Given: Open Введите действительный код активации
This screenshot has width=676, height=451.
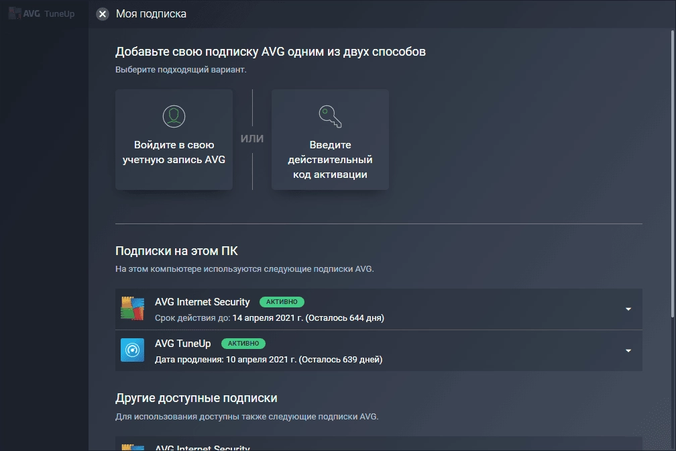Looking at the screenshot, I should (x=330, y=140).
